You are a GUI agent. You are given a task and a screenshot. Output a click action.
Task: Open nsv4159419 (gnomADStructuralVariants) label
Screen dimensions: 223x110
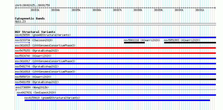52,98
